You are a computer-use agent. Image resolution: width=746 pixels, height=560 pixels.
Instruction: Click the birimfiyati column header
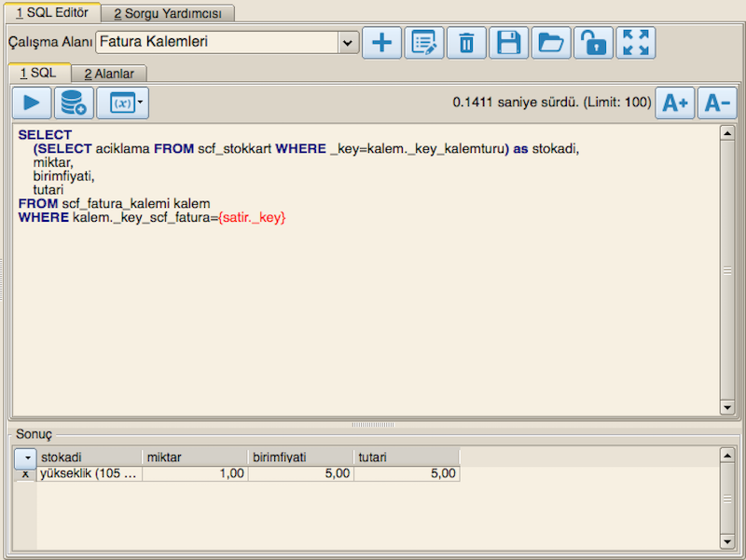[x=301, y=458]
